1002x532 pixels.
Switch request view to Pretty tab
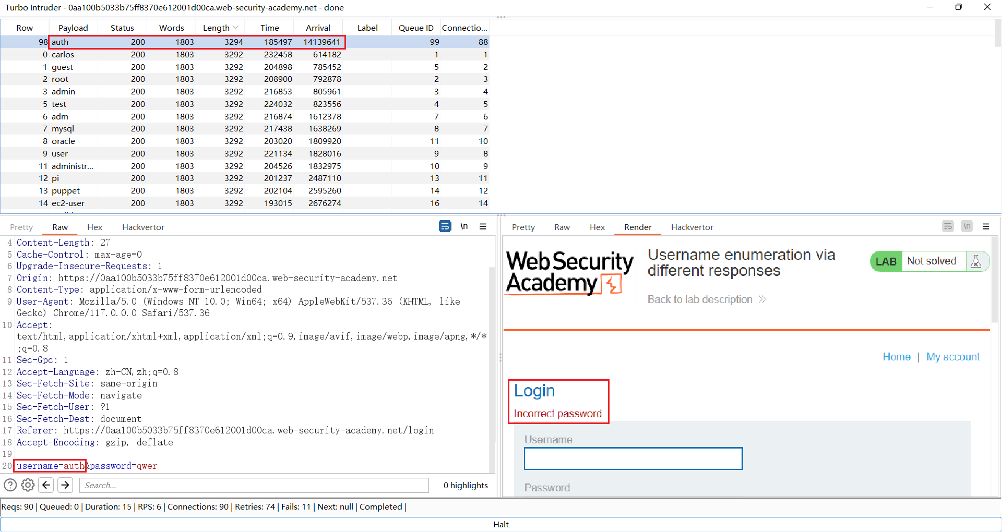[x=21, y=227]
